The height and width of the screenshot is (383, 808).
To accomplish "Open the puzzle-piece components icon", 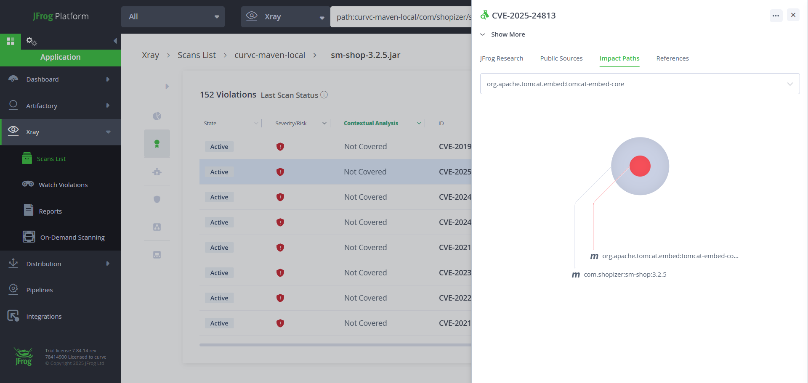I will (x=157, y=172).
